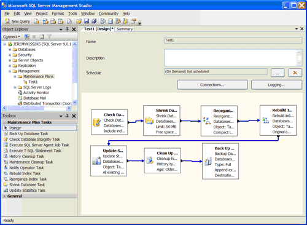This screenshot has height=225, width=307.
Task: Open the Project menu
Action: [x=42, y=14]
